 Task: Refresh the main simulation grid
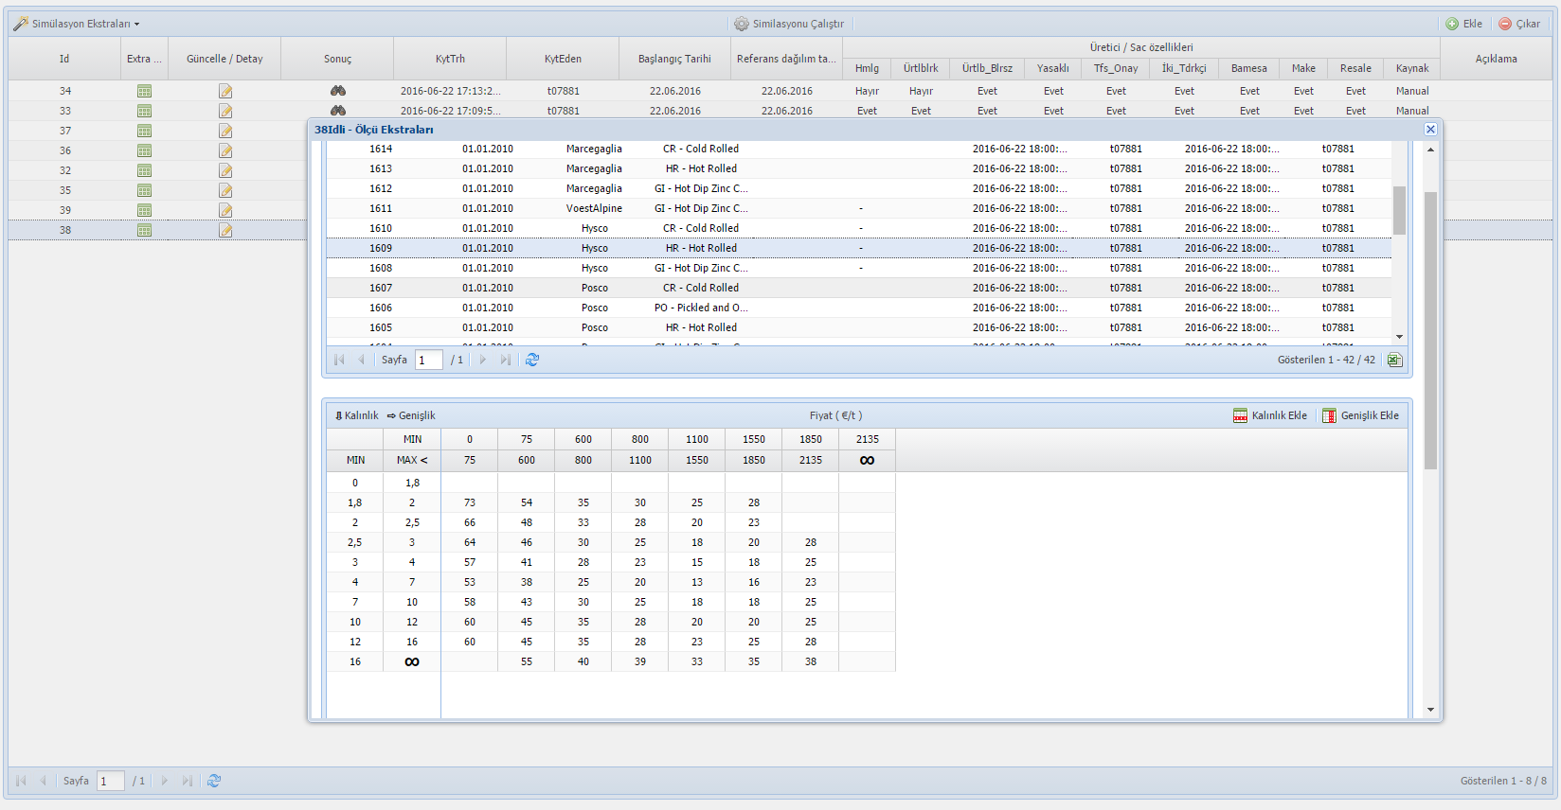point(214,781)
